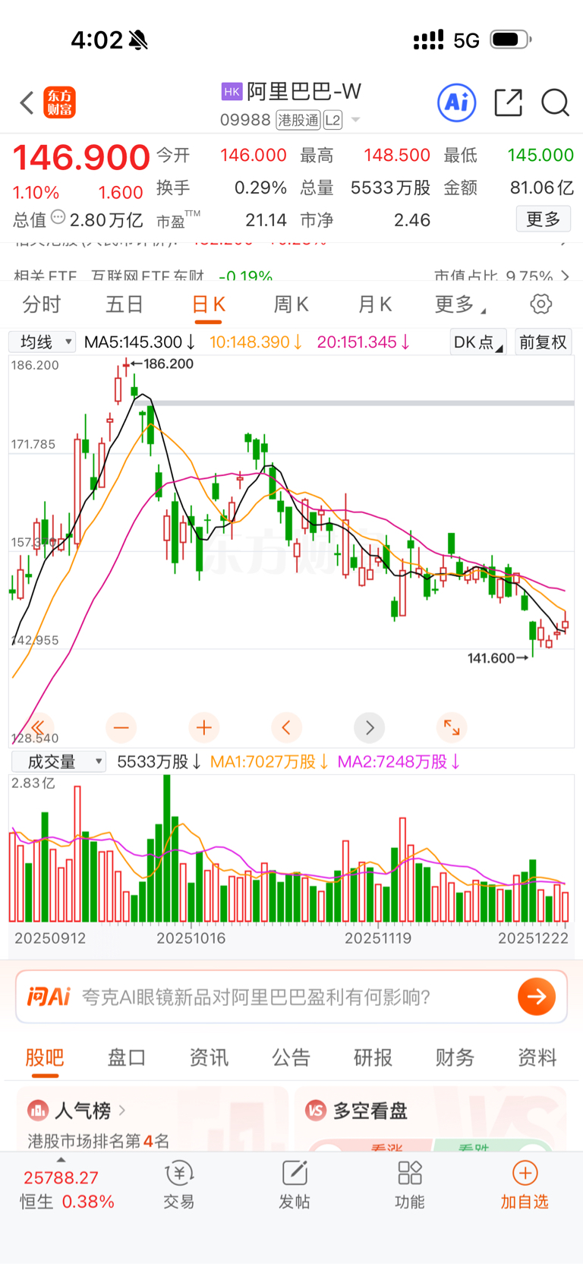Tap the 人气榜 chart icon
This screenshot has height=1264, width=583.
pos(38,1111)
